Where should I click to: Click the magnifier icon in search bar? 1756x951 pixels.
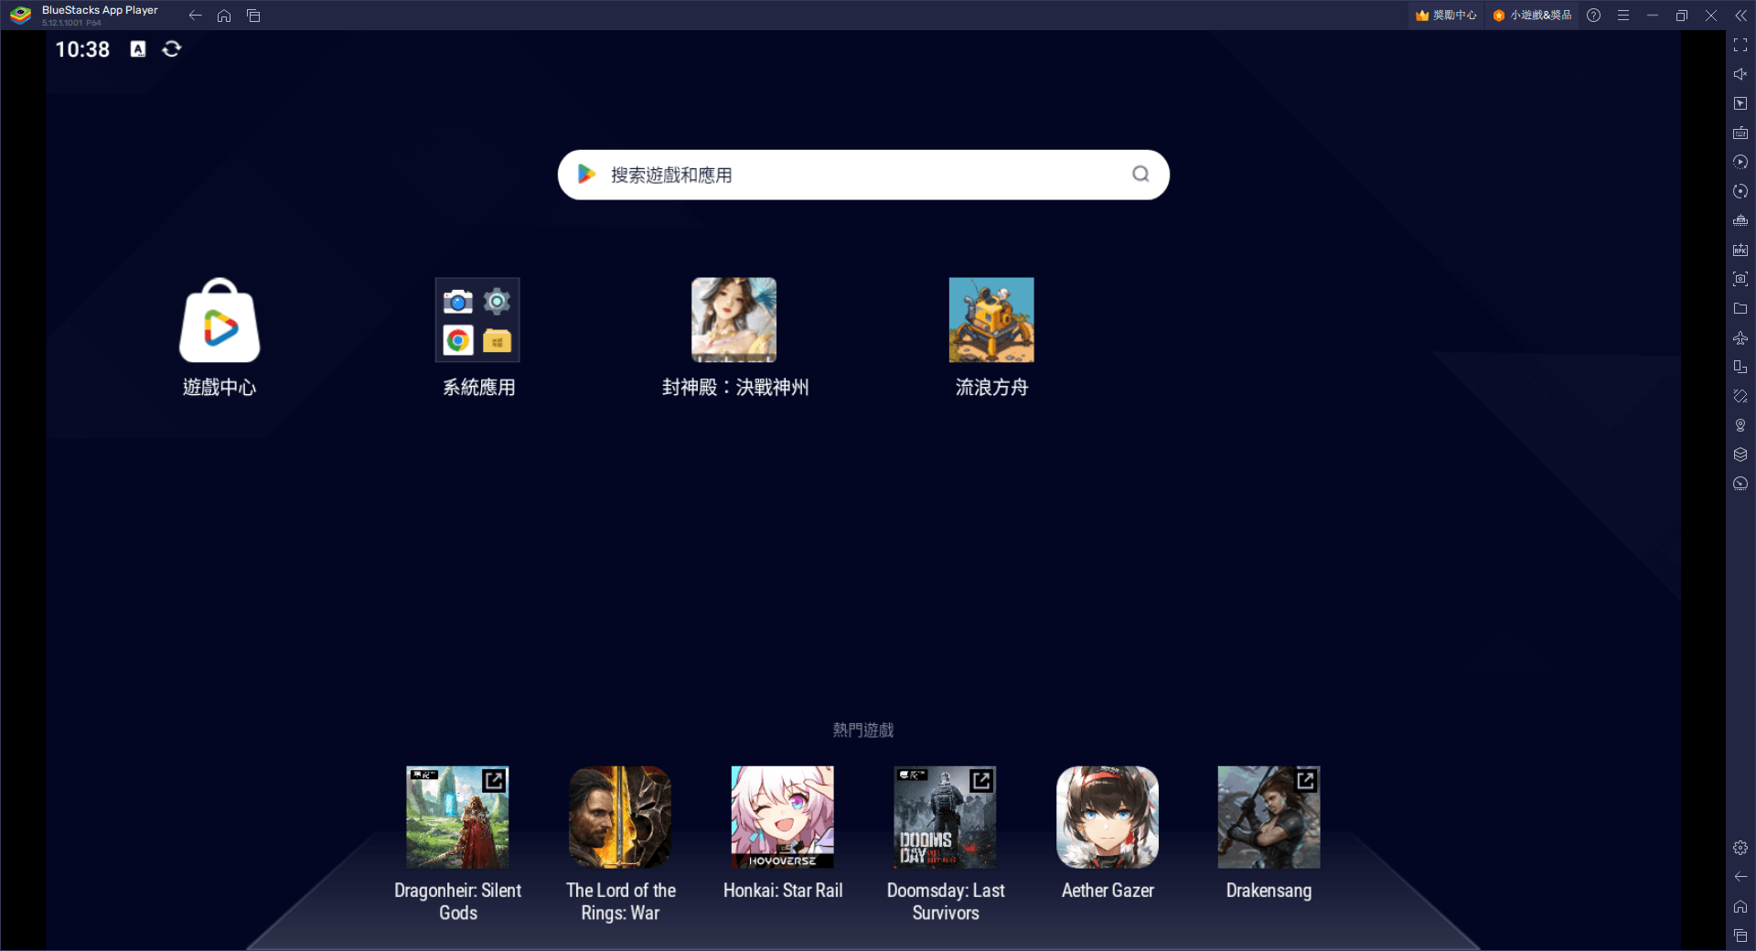click(x=1140, y=174)
